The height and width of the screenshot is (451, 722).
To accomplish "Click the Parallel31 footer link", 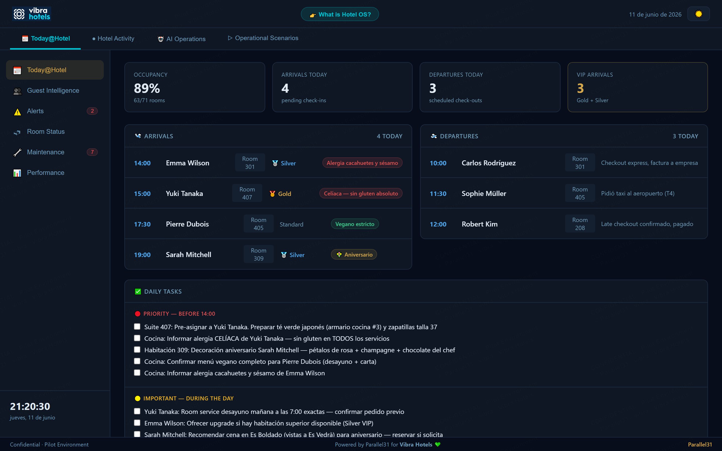I will click(x=700, y=444).
